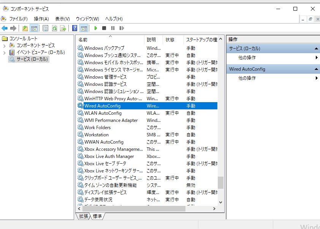Select the ディスプレイ拡張サービス row
Viewport: 320px width, 229px height.
click(x=147, y=193)
